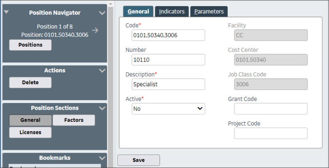Open the Factors section
This screenshot has width=329, height=168.
point(74,120)
